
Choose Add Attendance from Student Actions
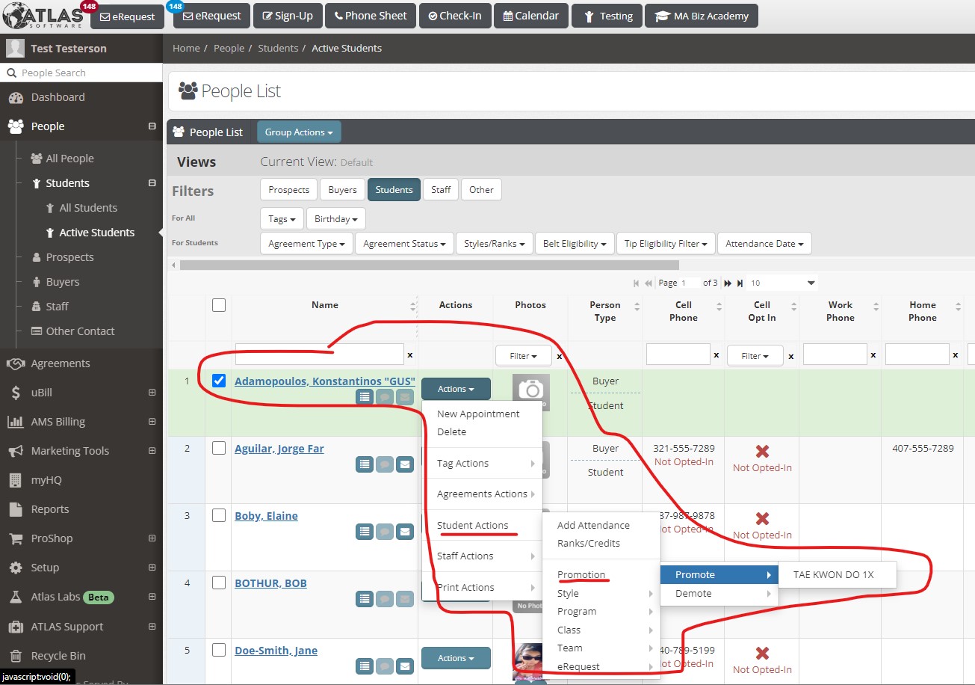(x=593, y=526)
